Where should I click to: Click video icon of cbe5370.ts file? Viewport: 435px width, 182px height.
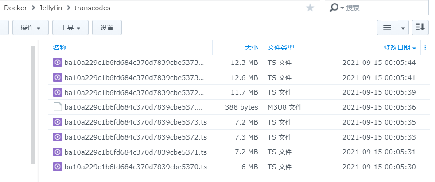tap(58, 167)
